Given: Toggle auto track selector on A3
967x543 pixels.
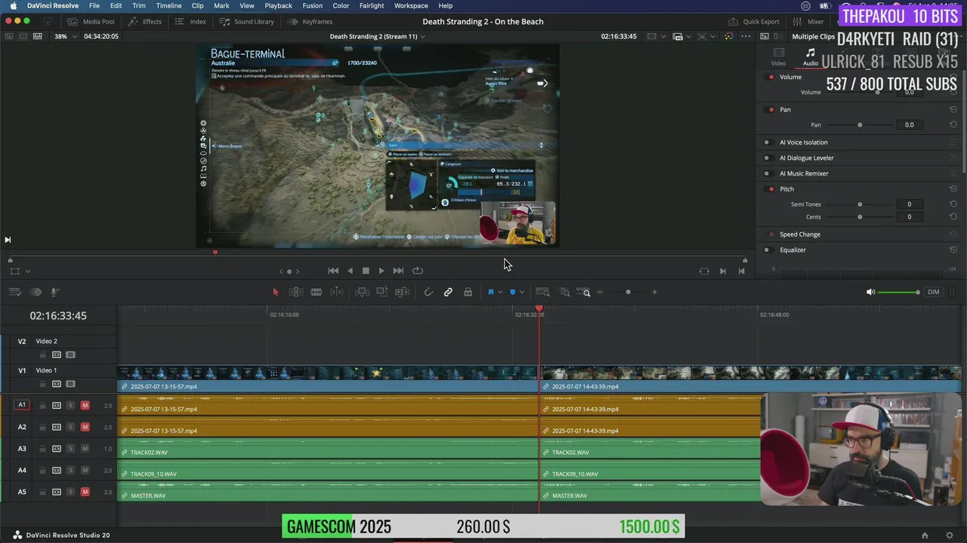Looking at the screenshot, I should point(57,449).
